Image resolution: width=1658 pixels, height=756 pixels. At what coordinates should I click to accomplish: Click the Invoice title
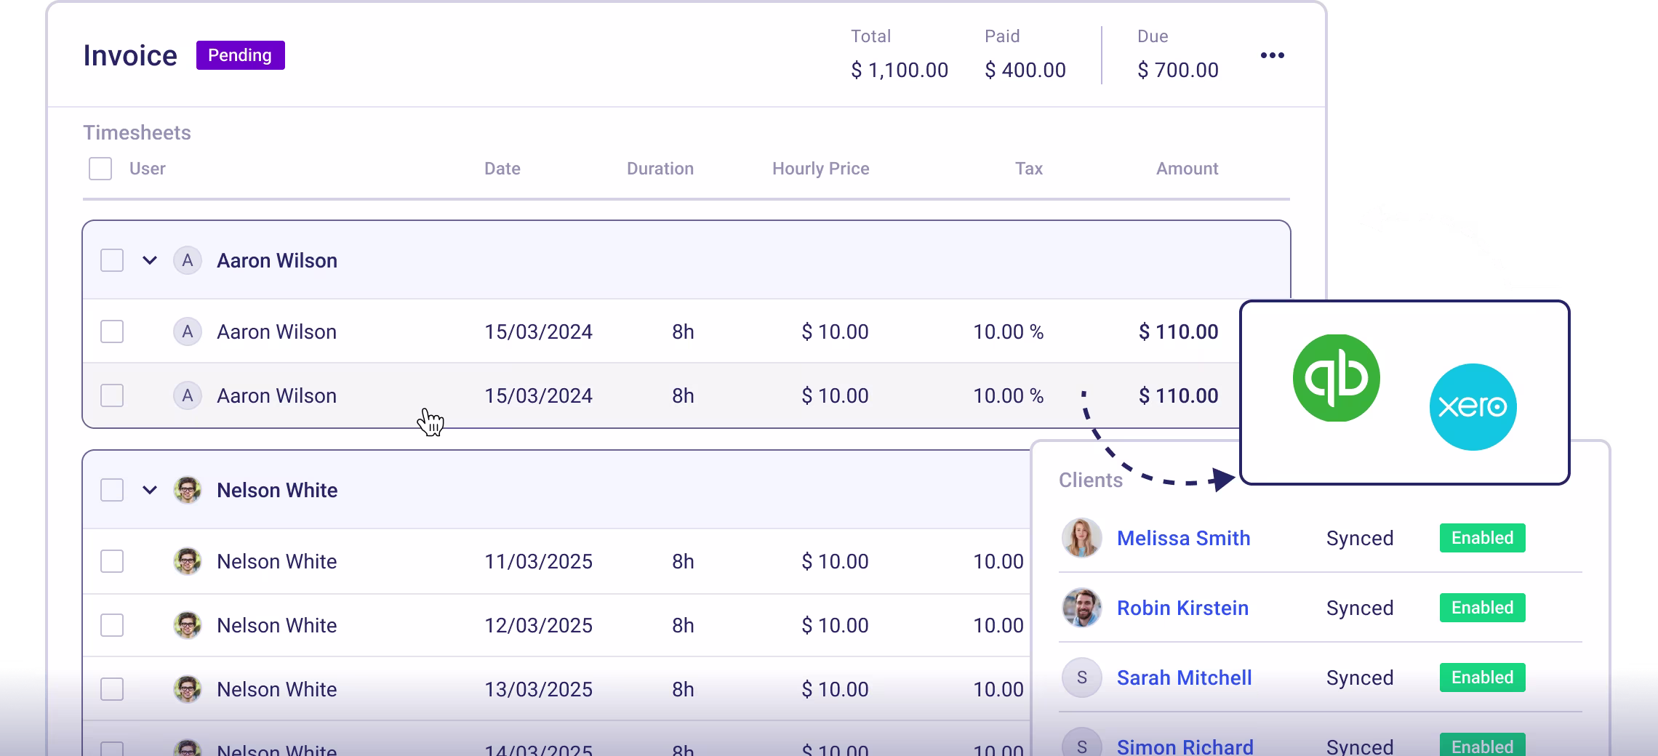click(x=130, y=55)
